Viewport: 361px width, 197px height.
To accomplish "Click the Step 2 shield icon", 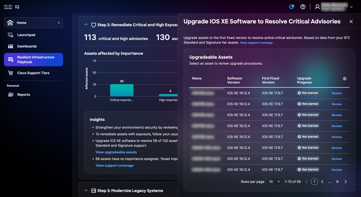I will pos(94,25).
